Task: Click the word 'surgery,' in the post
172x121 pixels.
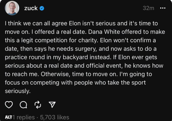Action: [86, 49]
